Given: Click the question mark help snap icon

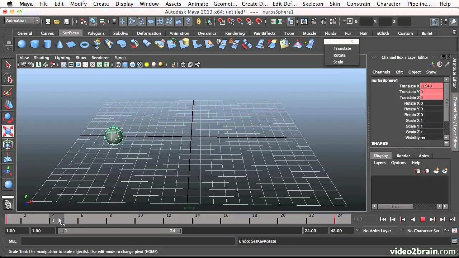Looking at the screenshot, I should (x=188, y=21).
